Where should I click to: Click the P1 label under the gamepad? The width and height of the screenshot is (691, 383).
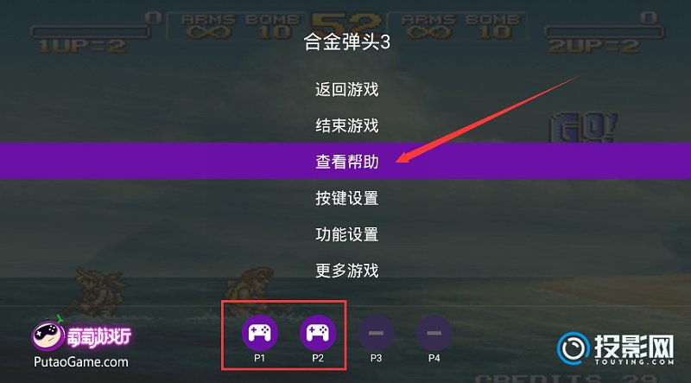(260, 358)
